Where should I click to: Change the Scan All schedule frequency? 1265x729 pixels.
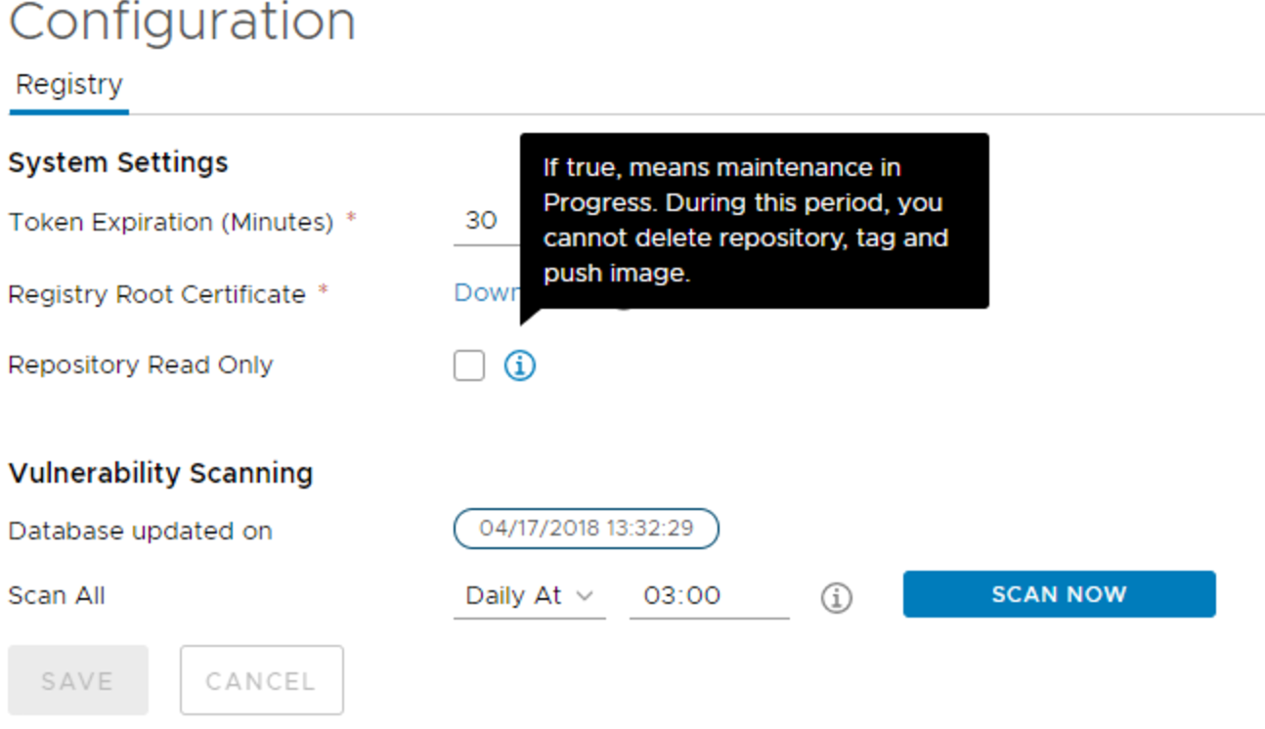coord(528,594)
